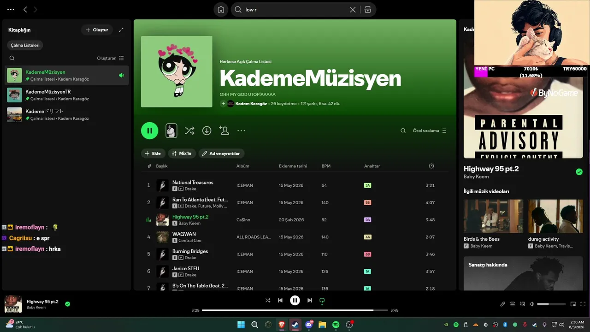Open the three-dots app menu at top left
The height and width of the screenshot is (332, 590).
(11, 9)
